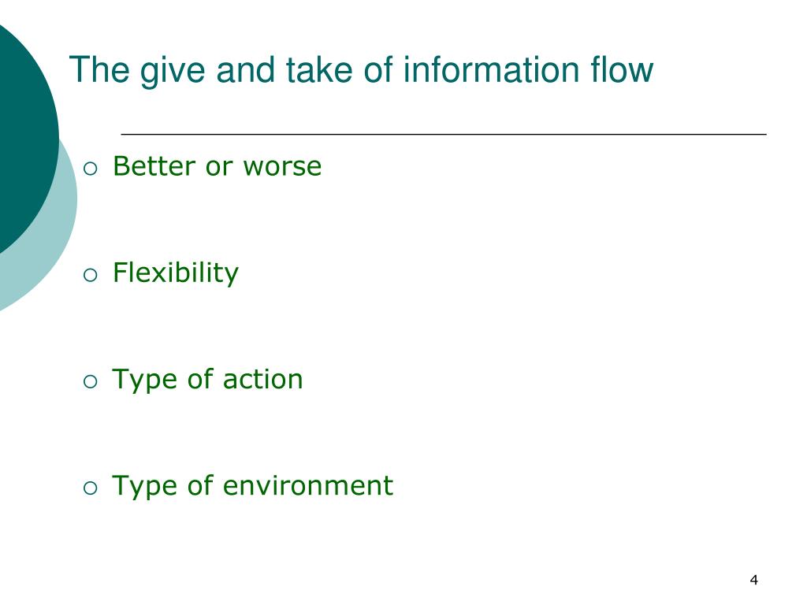Click the word 'give' in the title

173,71
